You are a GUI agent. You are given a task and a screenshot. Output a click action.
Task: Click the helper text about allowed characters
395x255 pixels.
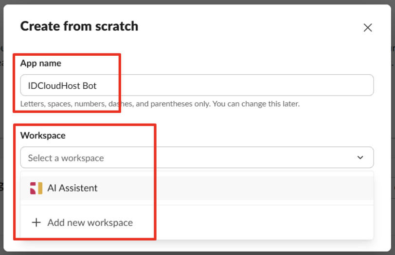coord(160,104)
